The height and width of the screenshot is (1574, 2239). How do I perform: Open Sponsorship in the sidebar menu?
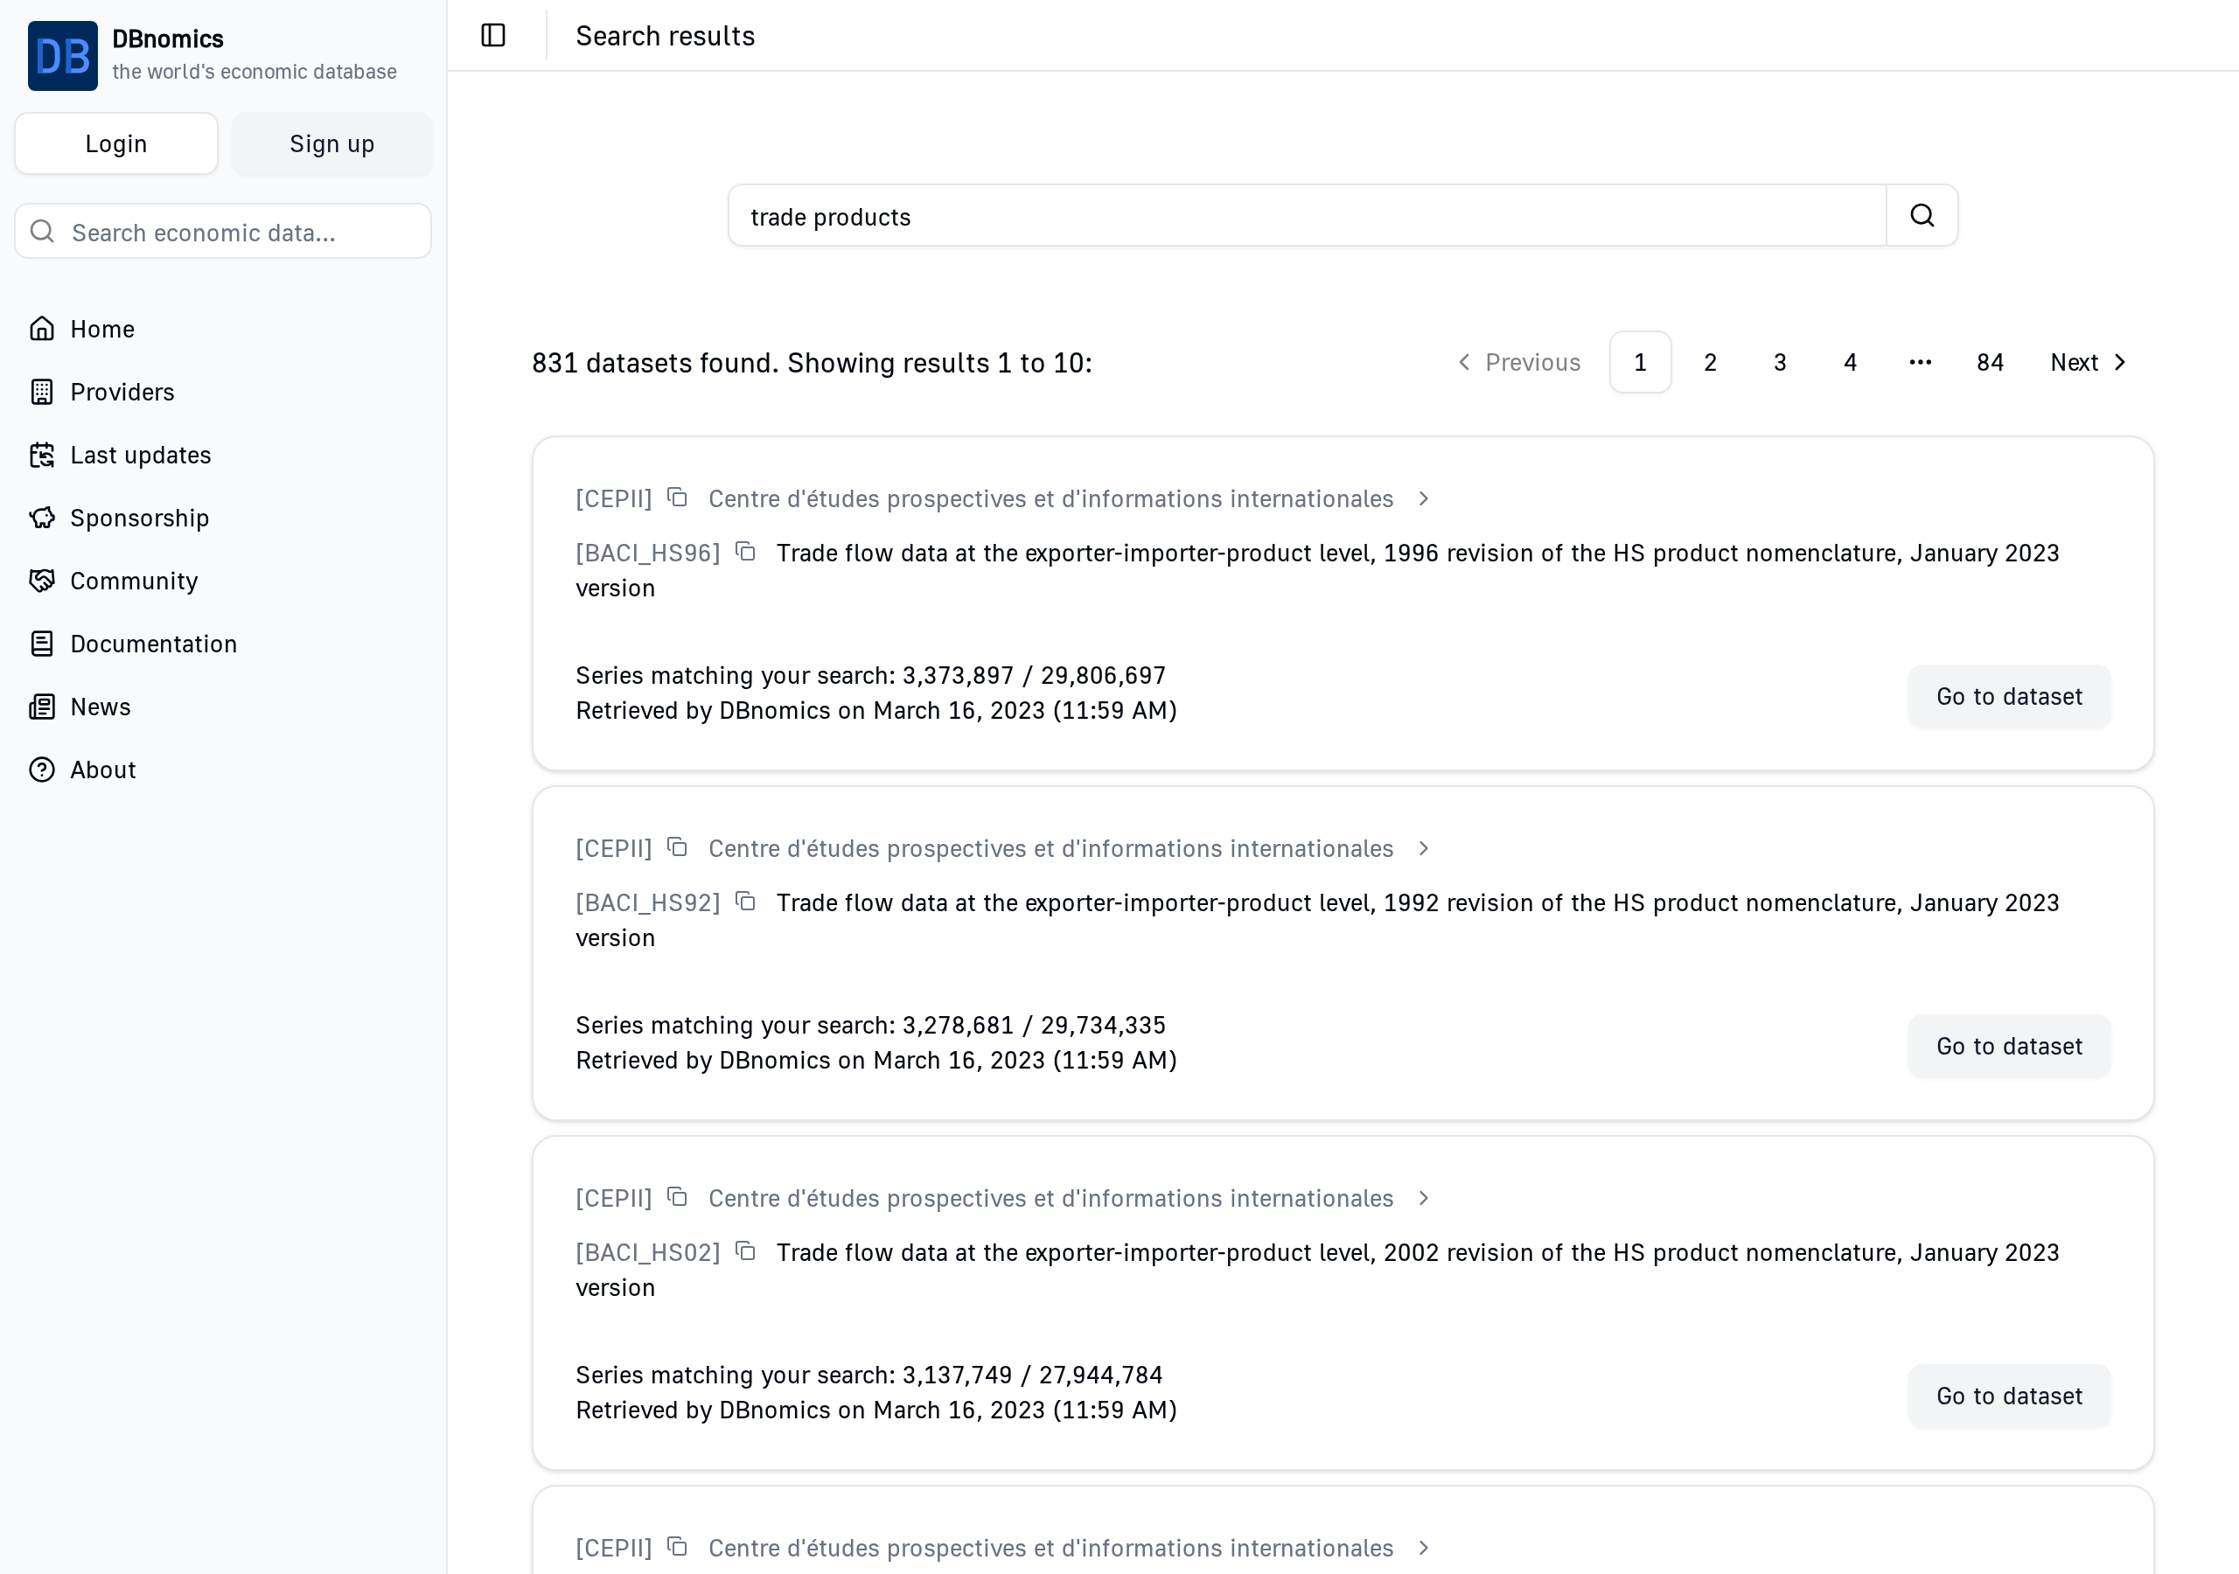click(x=223, y=518)
